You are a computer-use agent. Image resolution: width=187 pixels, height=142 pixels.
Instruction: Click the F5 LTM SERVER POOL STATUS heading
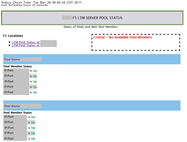(x=98, y=18)
